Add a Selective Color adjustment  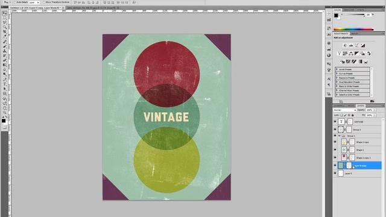tap(366, 61)
